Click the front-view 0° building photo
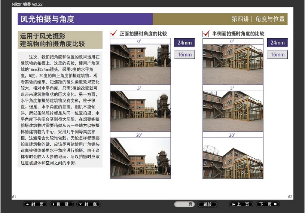 [x=140, y=64]
